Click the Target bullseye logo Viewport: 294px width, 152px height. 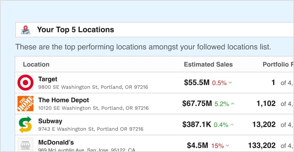coord(26,83)
